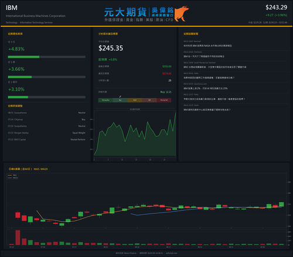Click the Strong Sell rating segment

pyautogui.click(x=164, y=100)
